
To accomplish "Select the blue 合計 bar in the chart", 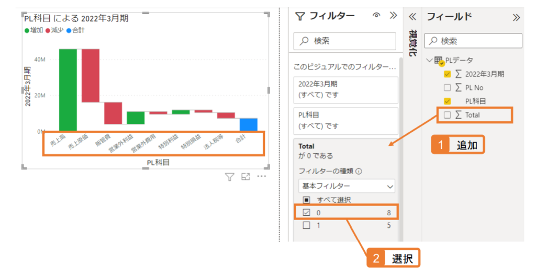I will 249,125.
